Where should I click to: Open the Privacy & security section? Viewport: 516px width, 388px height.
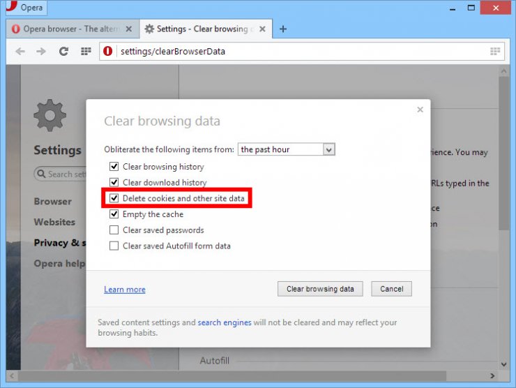pyautogui.click(x=60, y=243)
